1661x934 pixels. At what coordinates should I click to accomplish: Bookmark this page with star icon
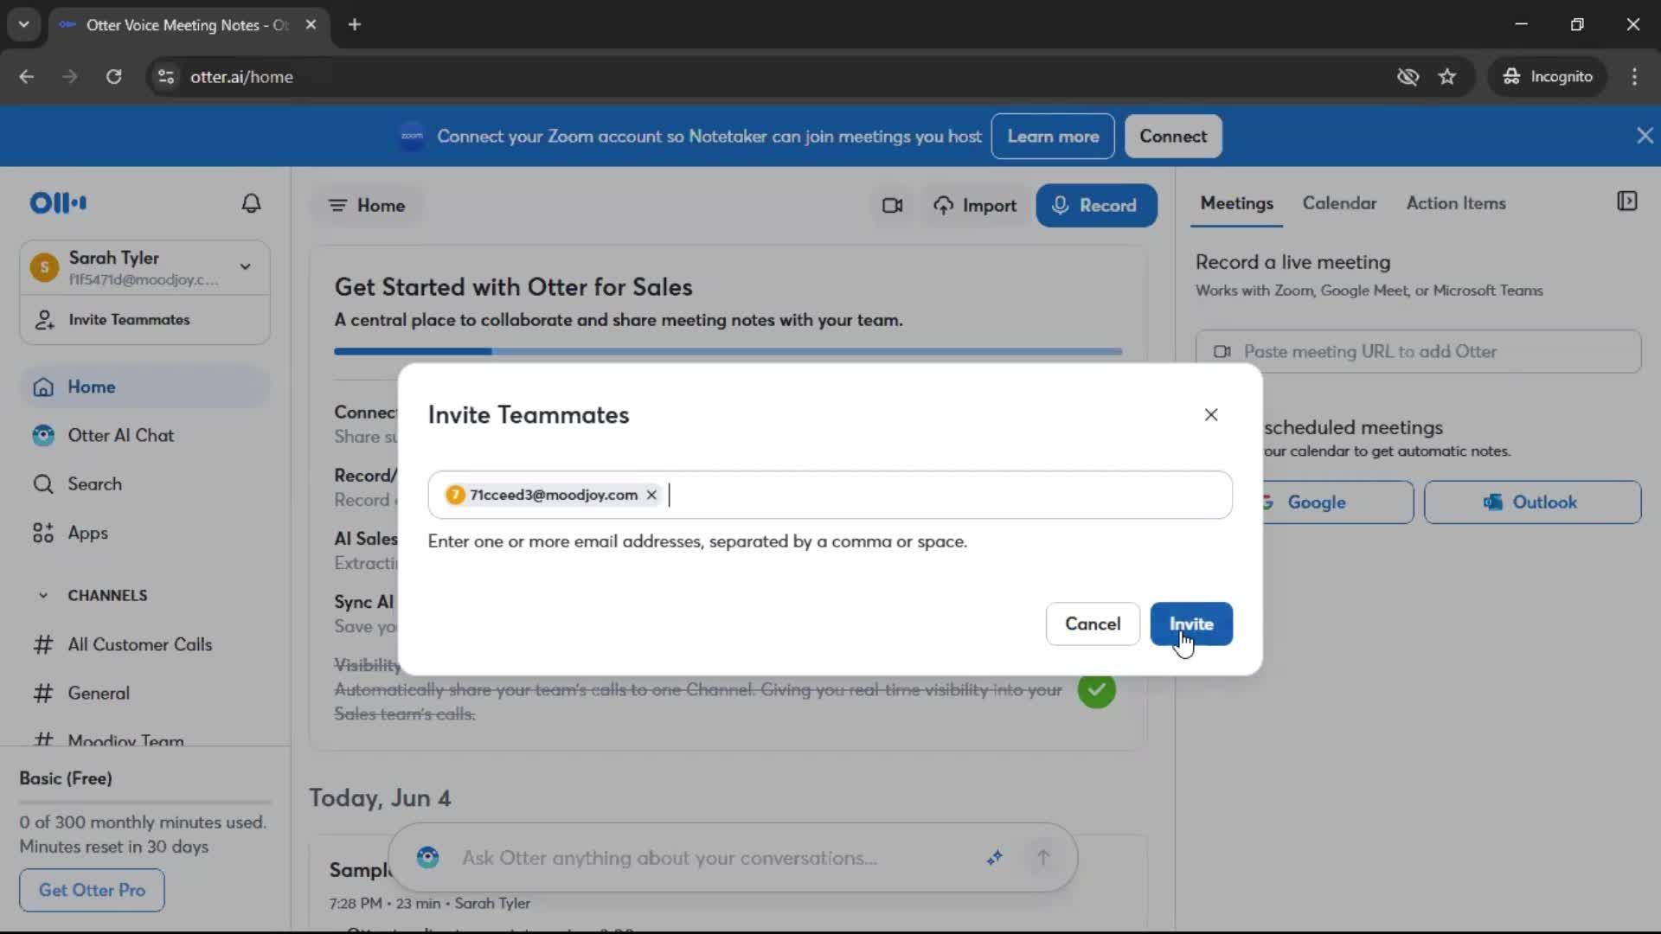pos(1446,77)
